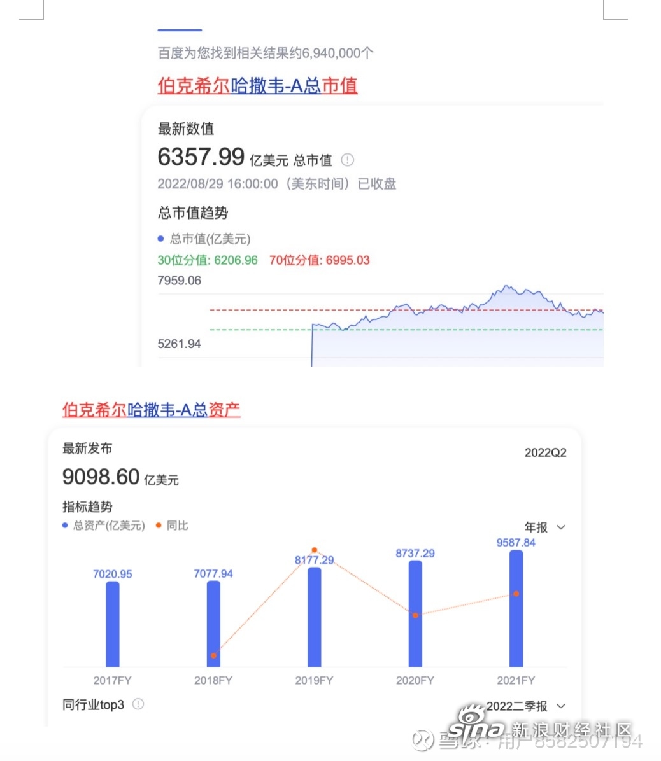Open the 伯克希尔哈撒韦-A总市值 link
Viewport: 661px width, 761px height.
[x=257, y=86]
